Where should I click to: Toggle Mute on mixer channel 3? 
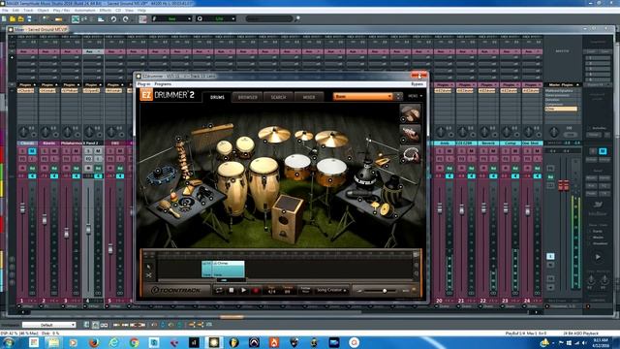(x=77, y=151)
